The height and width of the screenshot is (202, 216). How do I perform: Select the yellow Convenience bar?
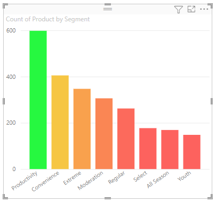[60, 122]
